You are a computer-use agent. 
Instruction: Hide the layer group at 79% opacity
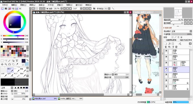click(166, 80)
